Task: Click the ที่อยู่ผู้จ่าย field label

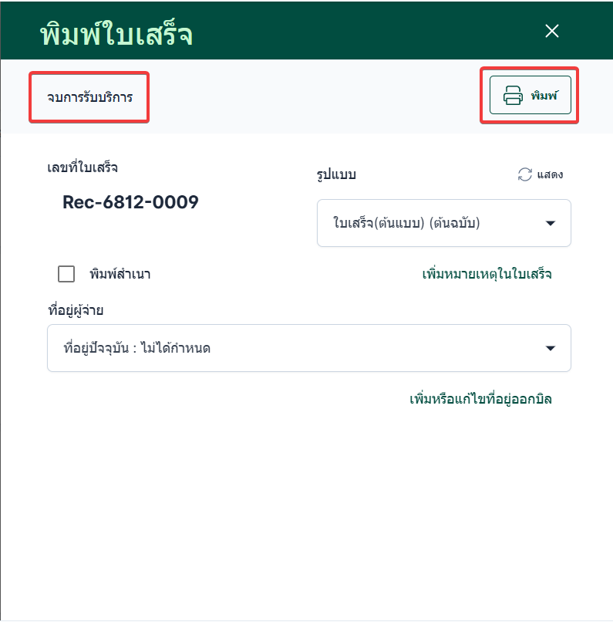Action: coord(76,310)
